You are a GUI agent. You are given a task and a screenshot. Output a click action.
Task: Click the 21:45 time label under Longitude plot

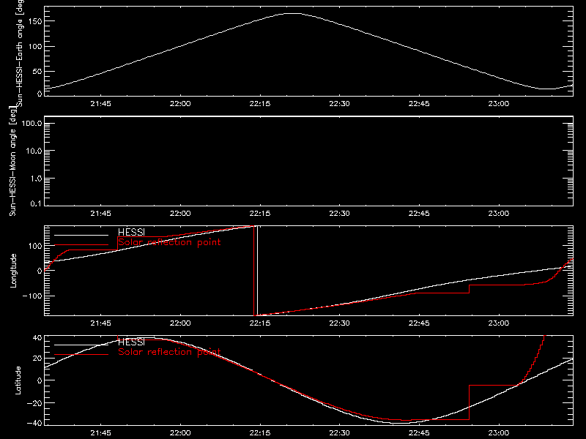tap(100, 323)
